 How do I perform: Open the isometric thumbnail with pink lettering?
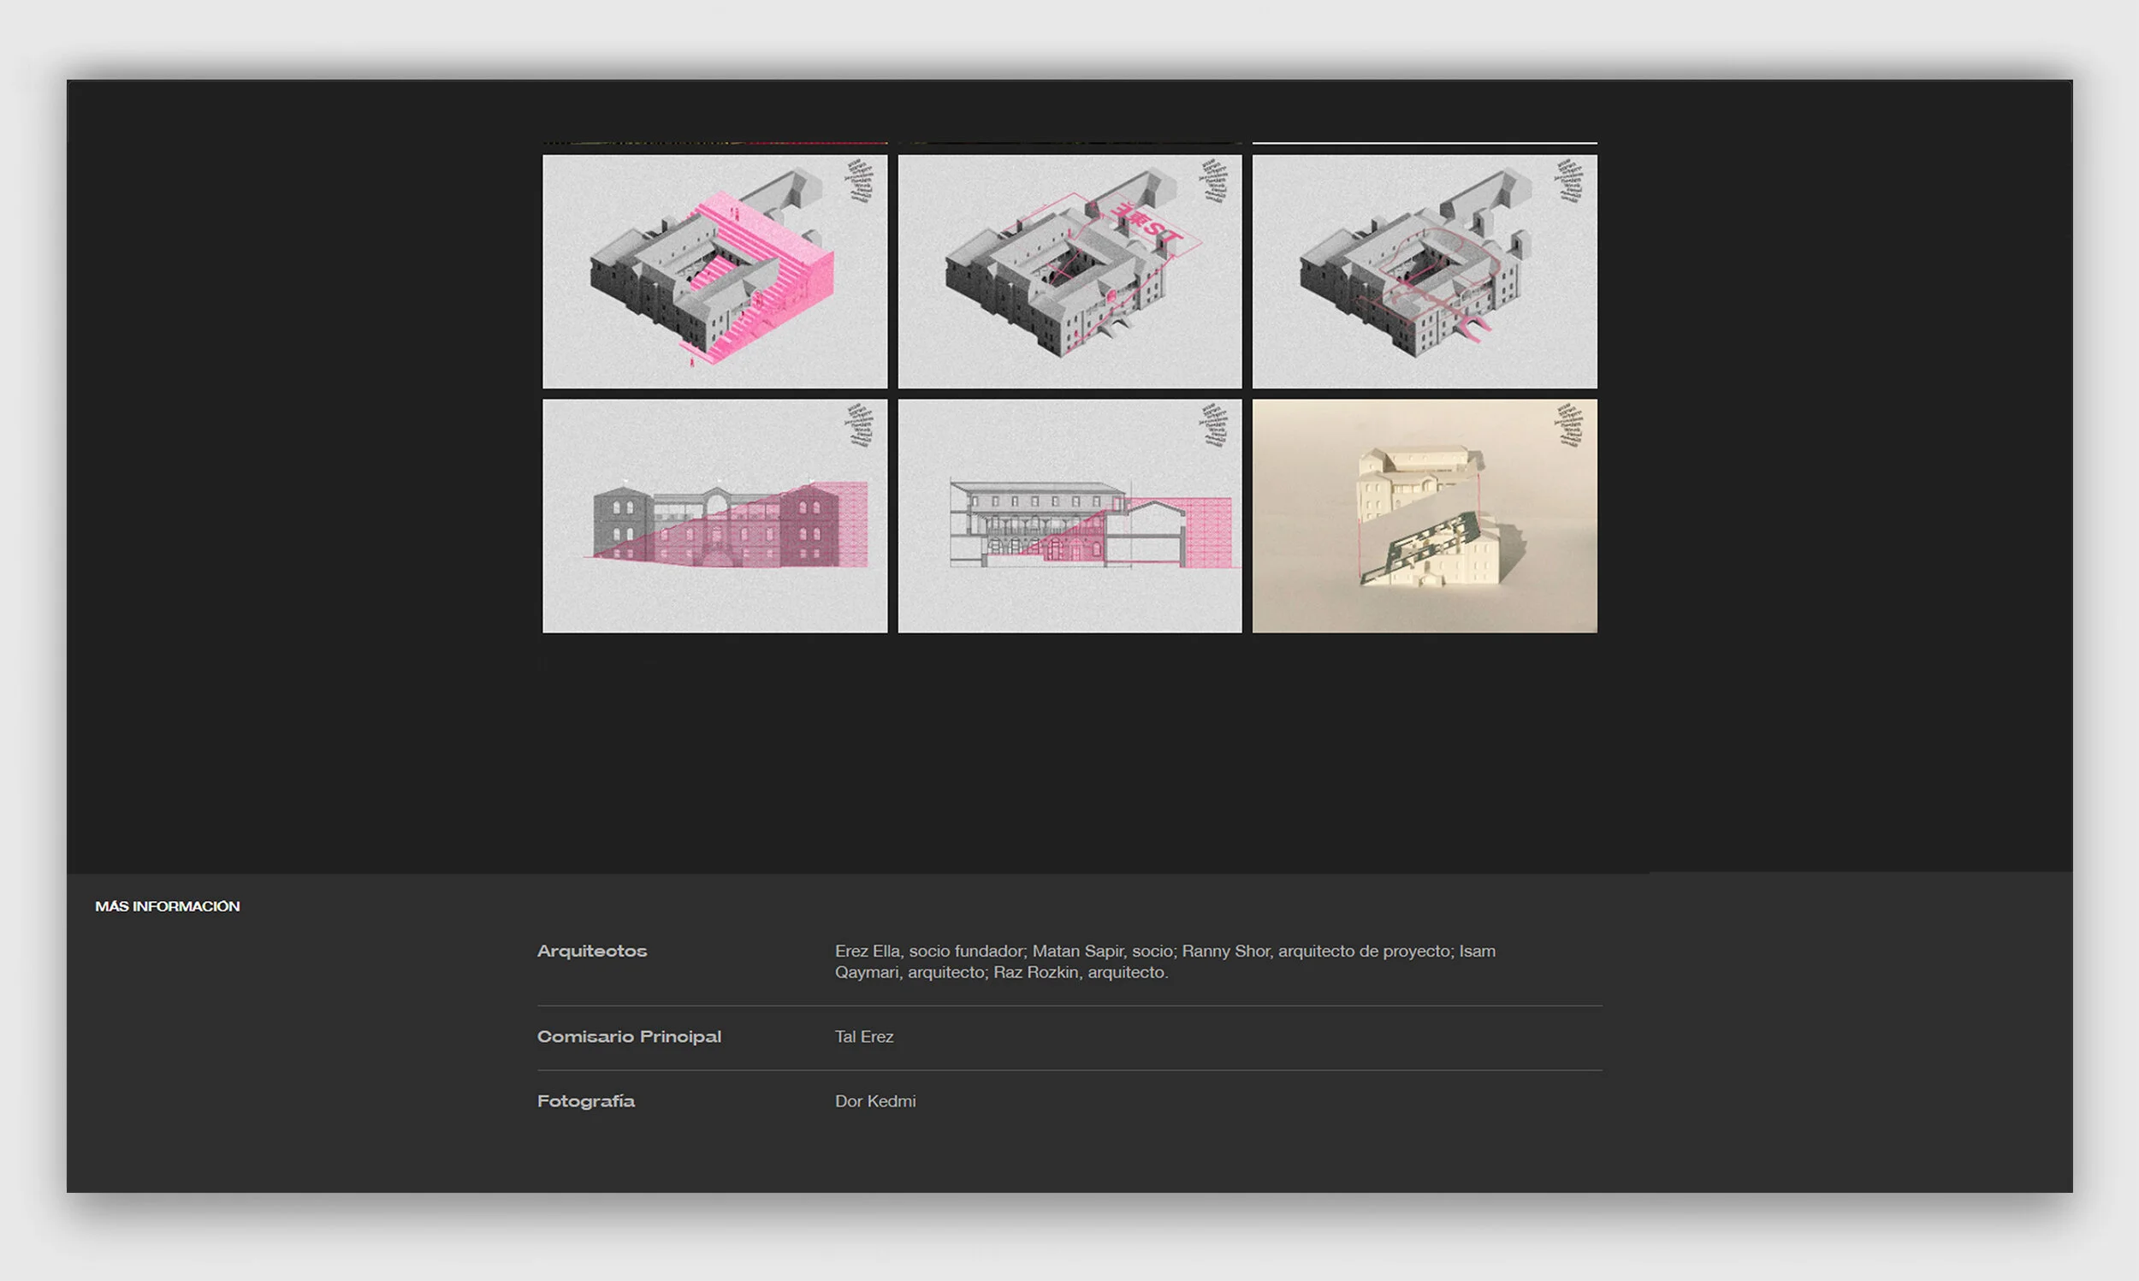[x=1069, y=271]
